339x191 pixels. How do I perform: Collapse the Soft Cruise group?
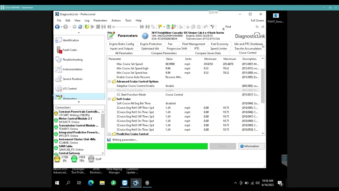click(x=109, y=99)
